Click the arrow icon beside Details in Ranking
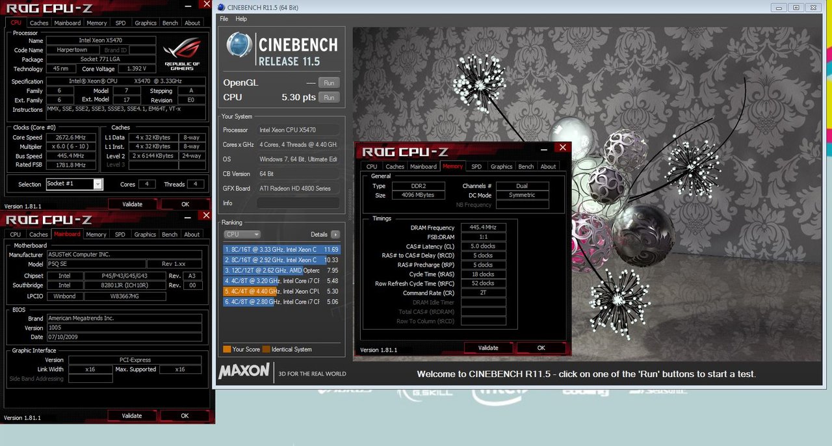This screenshot has height=446, width=832. 335,234
